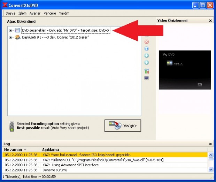Screen dimensions: 216x182
Task: Open the Pencere menu
Action: 50,13
